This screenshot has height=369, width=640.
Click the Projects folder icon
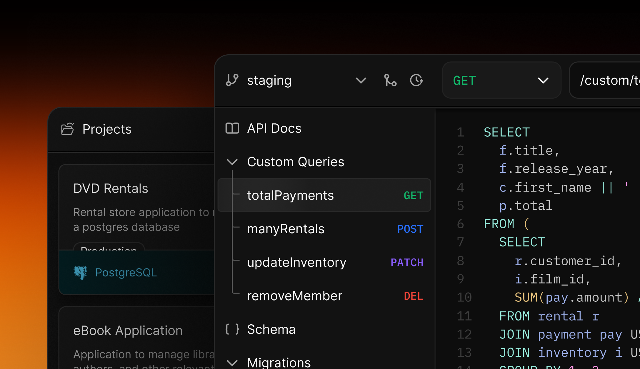pyautogui.click(x=67, y=129)
